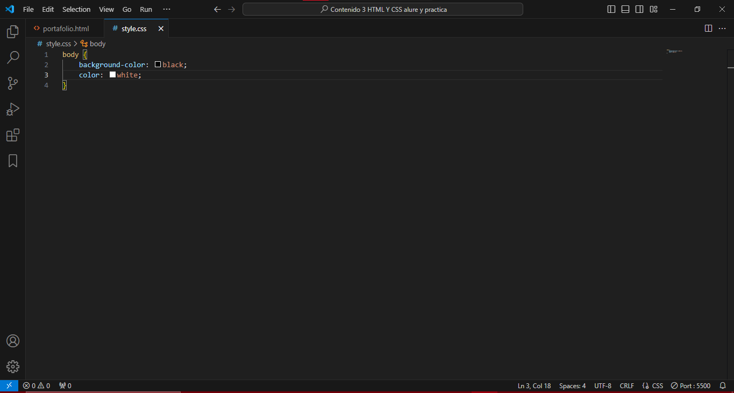Screen dimensions: 734x393
Task: Open the Accounts menu icon
Action: coord(13,341)
